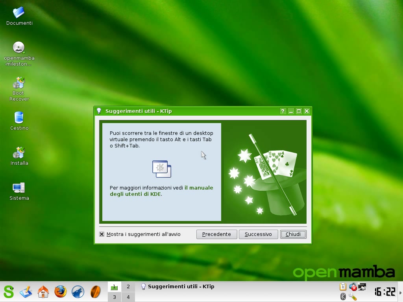Launch the coffee bean application icon
This screenshot has width=403, height=302.
click(x=95, y=292)
